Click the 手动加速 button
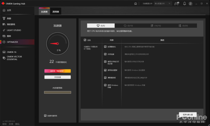 (x=58, y=77)
